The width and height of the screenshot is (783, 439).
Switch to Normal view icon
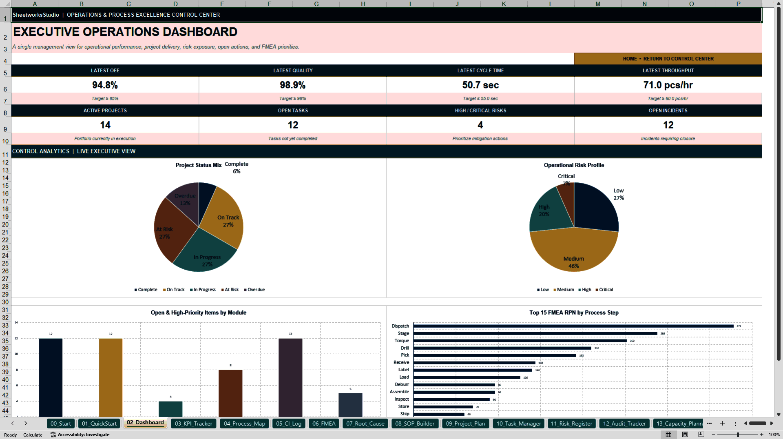click(668, 435)
